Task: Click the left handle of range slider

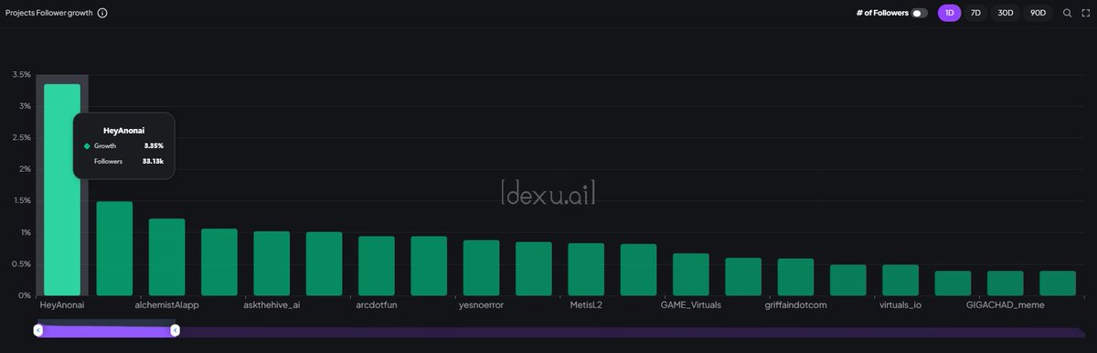Action: (x=38, y=330)
